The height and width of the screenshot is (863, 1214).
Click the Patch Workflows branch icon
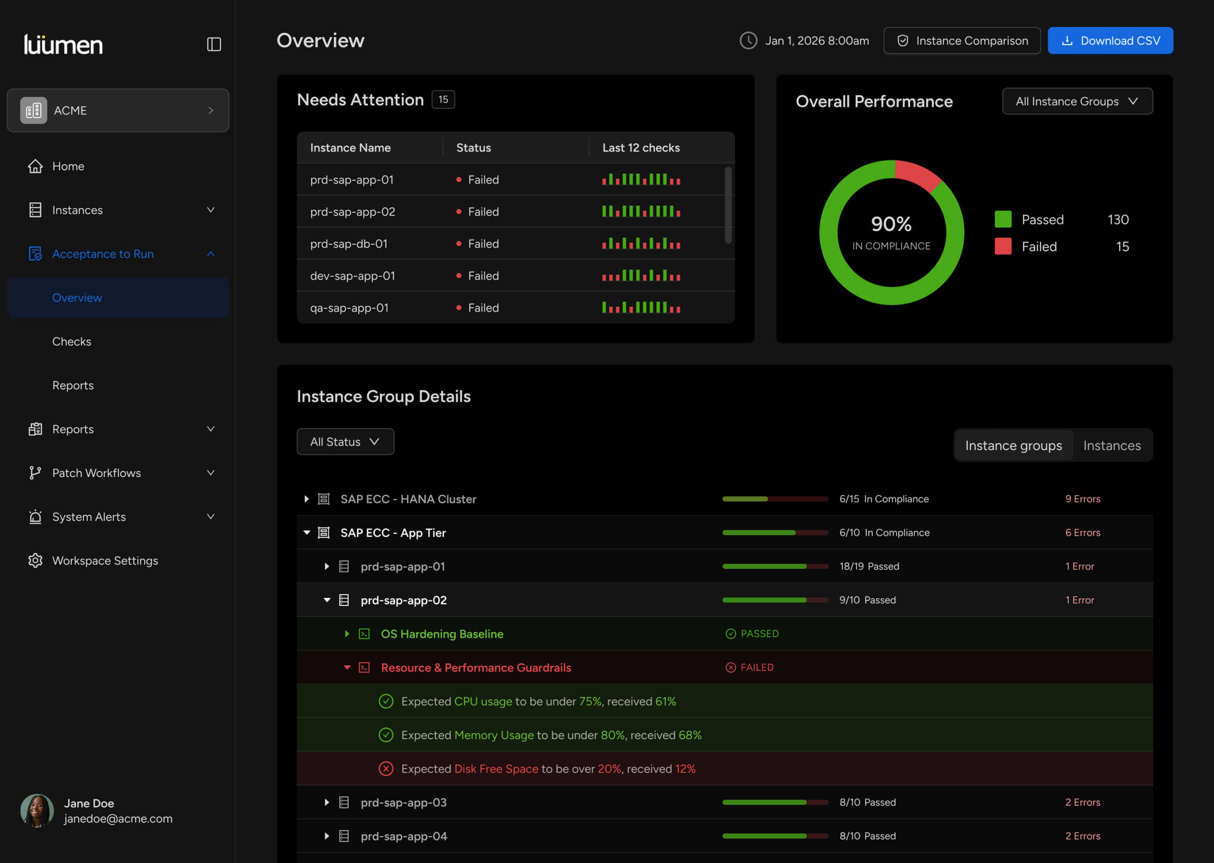coord(35,473)
